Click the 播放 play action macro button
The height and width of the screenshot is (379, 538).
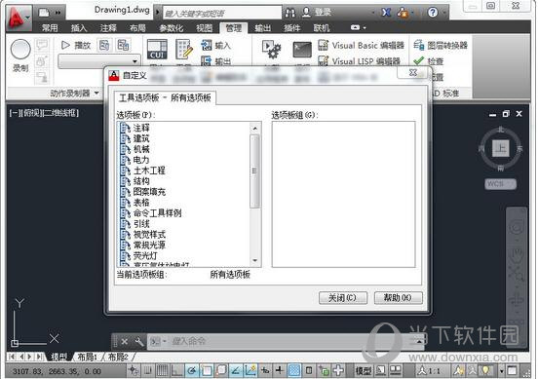click(x=76, y=45)
